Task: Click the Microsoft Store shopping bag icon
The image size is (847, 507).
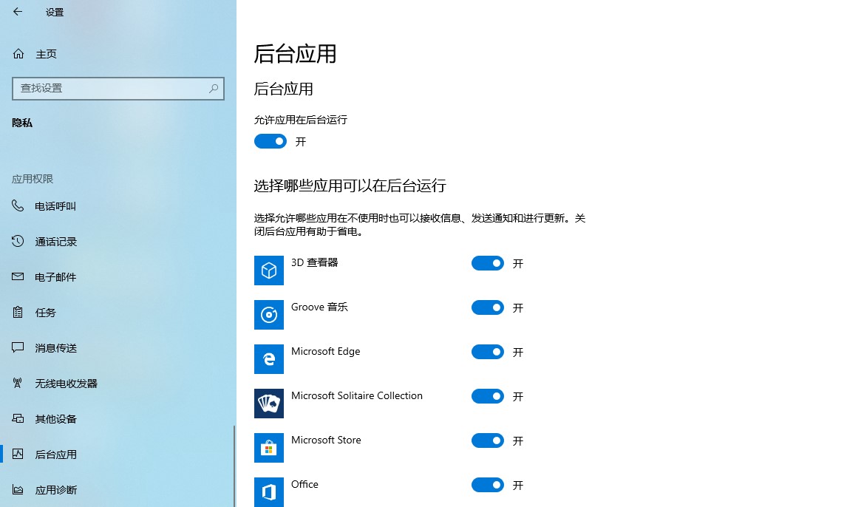Action: (x=269, y=447)
